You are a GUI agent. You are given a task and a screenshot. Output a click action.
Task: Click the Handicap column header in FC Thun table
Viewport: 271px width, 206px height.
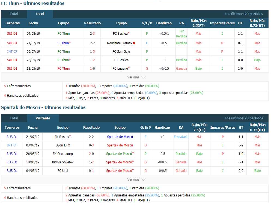(164, 23)
